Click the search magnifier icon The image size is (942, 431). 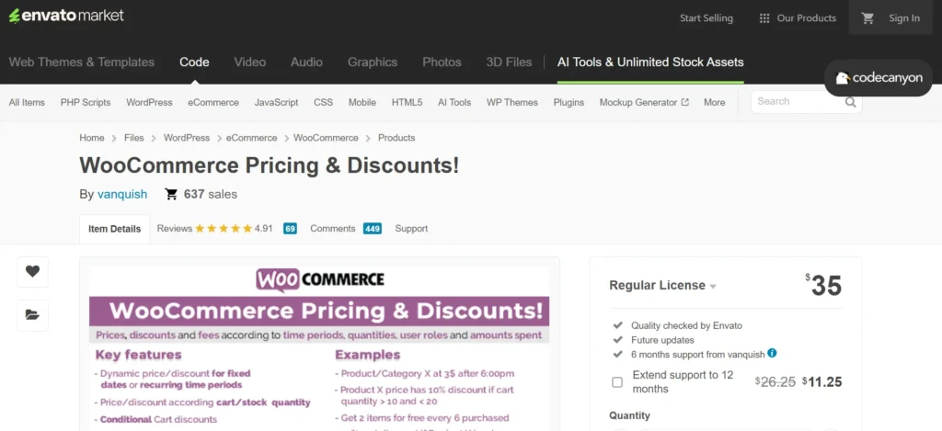pos(850,102)
